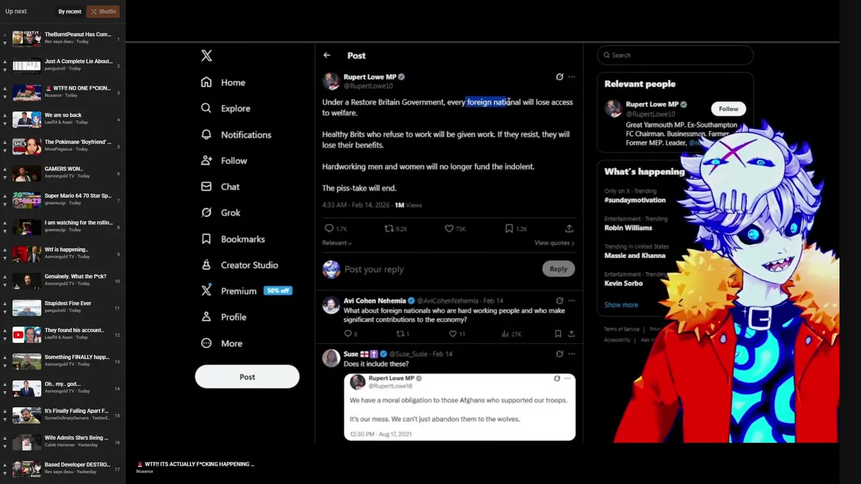Follow Rupert Lowe MP in Relevant people
Viewport: 861px width, 484px height.
tap(728, 108)
